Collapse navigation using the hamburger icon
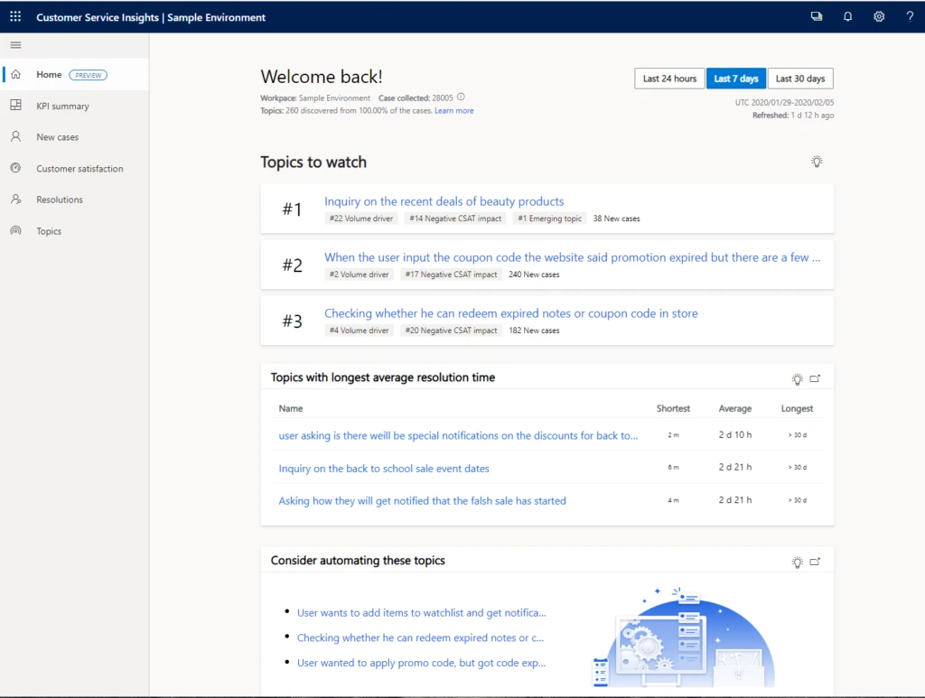Viewport: 925px width, 698px height. point(14,44)
